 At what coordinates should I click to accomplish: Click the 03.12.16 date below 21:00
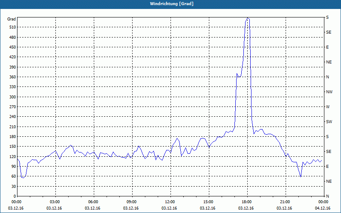284,208
